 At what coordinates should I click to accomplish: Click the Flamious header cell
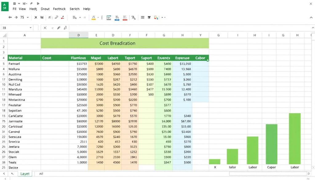click(x=78, y=58)
